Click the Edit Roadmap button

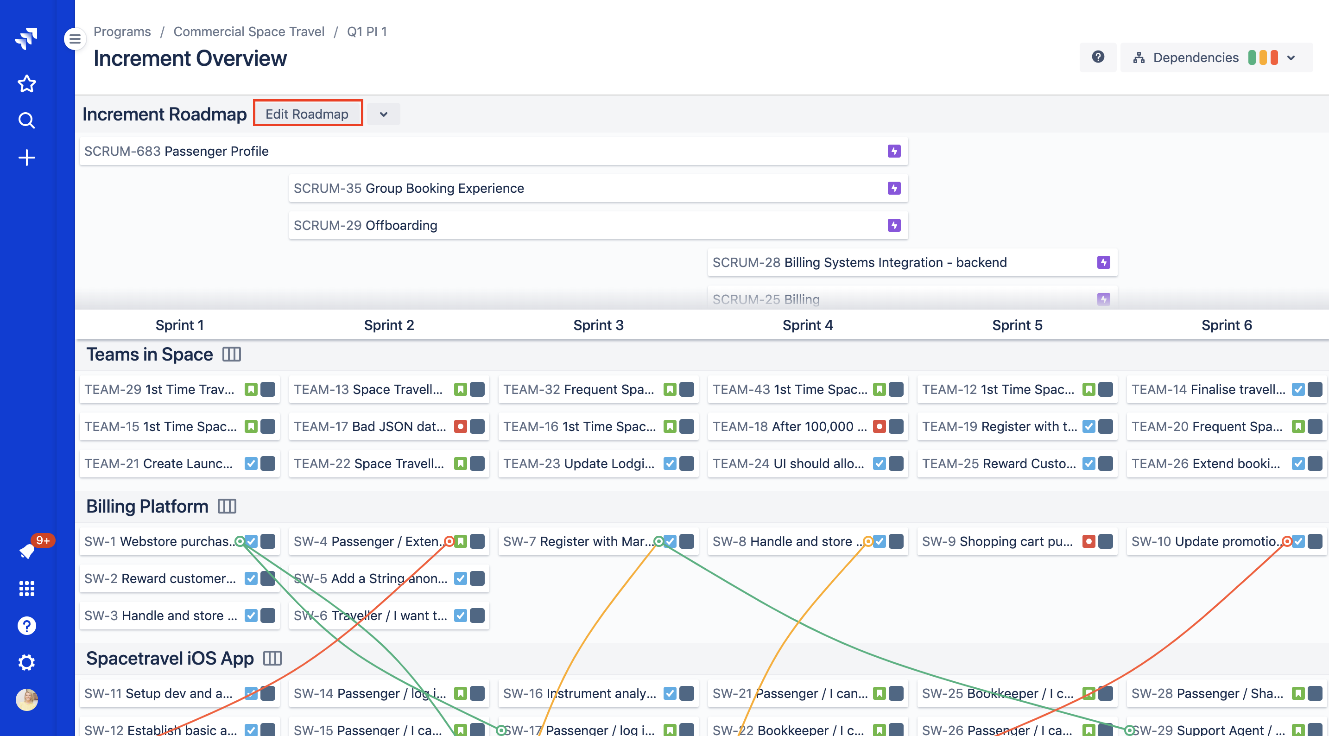coord(308,114)
